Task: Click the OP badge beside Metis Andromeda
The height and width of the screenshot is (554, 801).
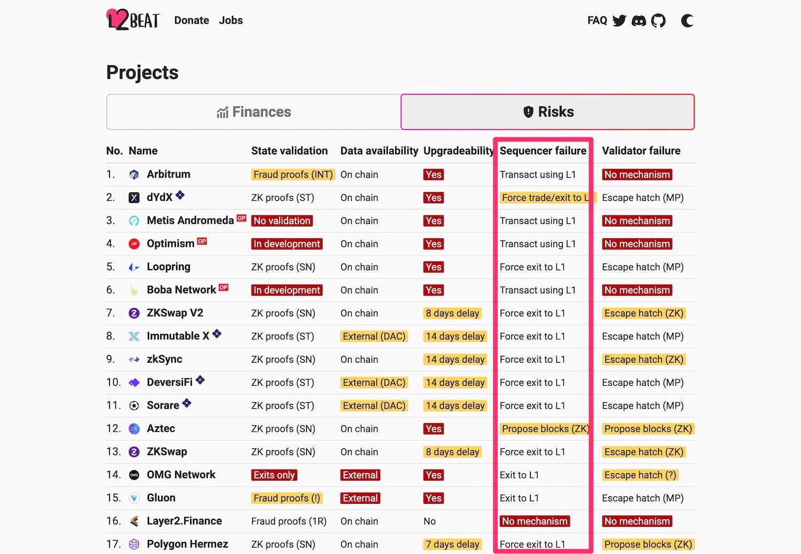Action: 241,218
